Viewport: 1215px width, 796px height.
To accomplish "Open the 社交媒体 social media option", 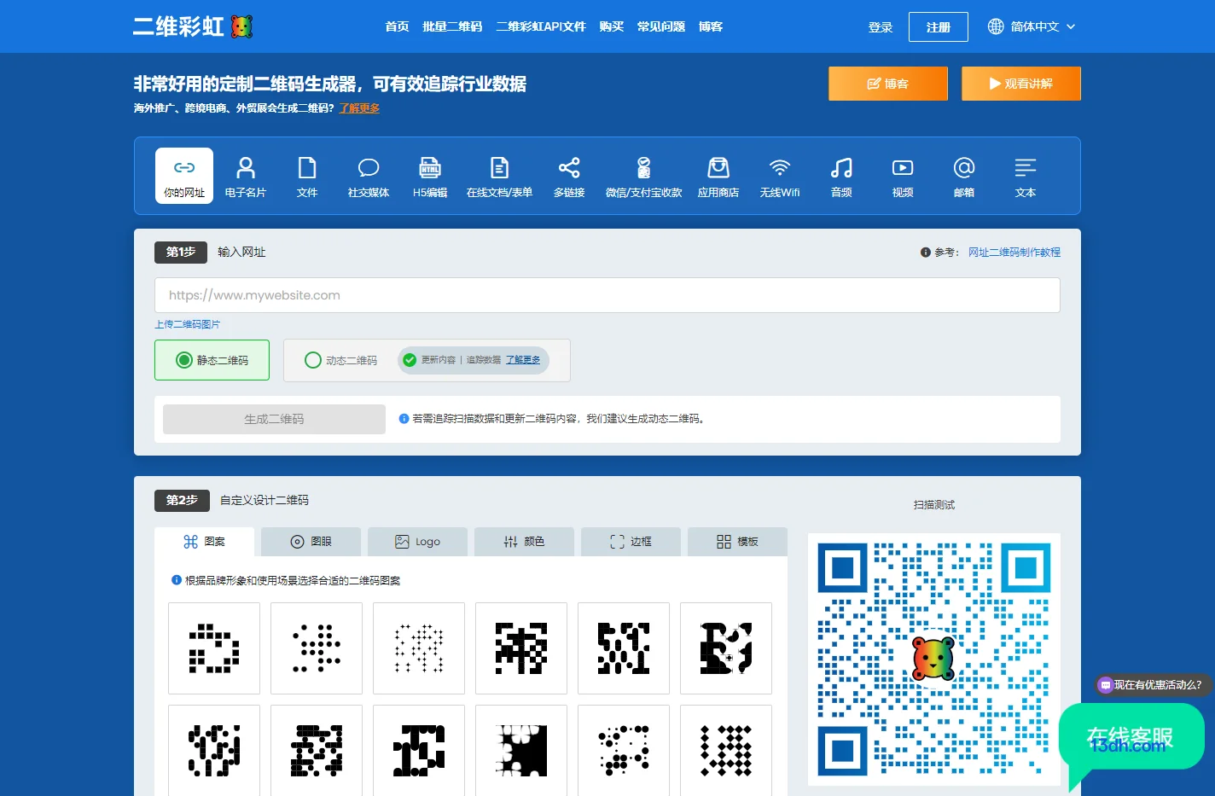I will click(x=369, y=168).
